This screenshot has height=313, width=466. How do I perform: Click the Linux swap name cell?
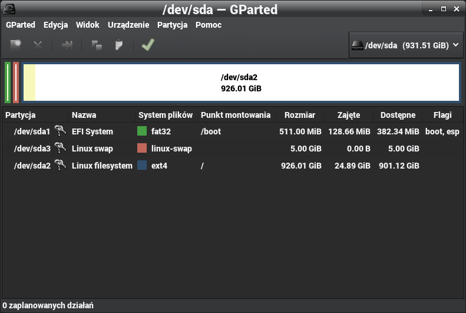click(92, 149)
